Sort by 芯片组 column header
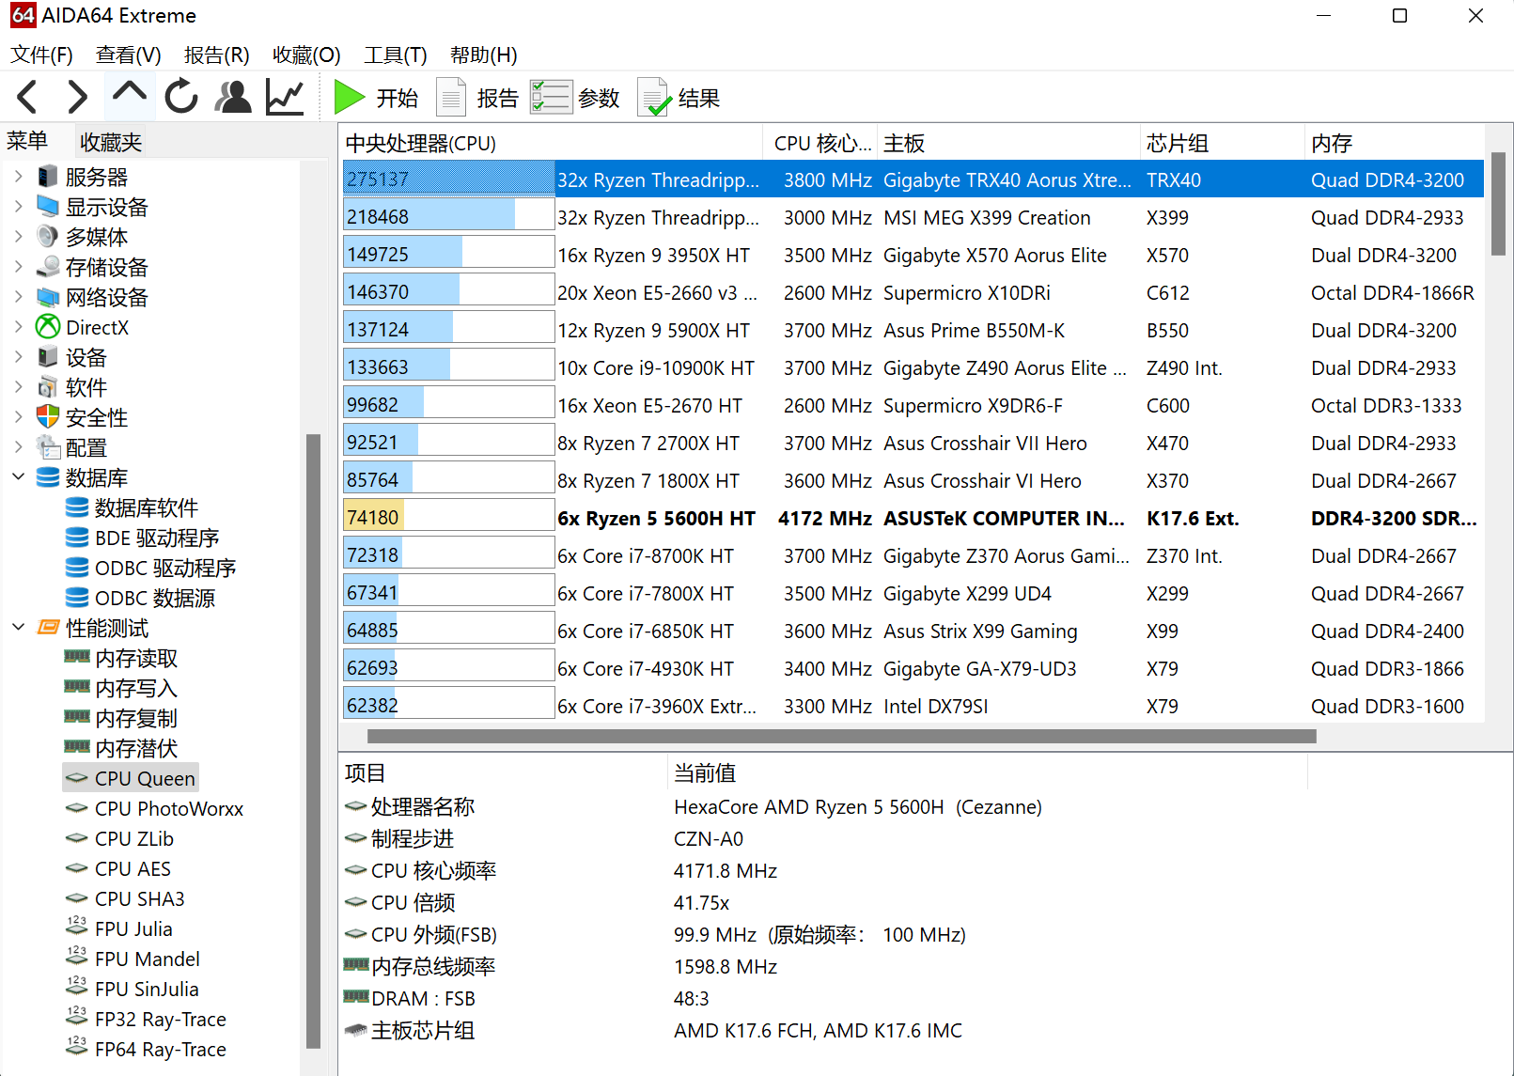 click(1222, 143)
